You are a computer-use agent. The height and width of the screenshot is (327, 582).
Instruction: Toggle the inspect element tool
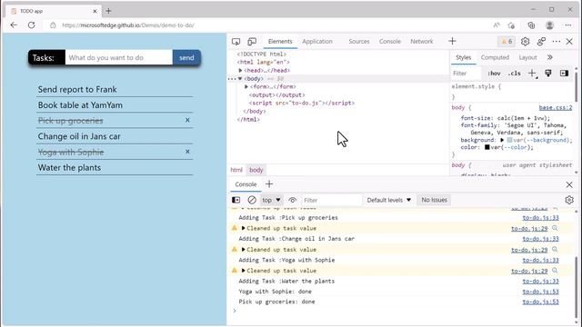click(236, 42)
